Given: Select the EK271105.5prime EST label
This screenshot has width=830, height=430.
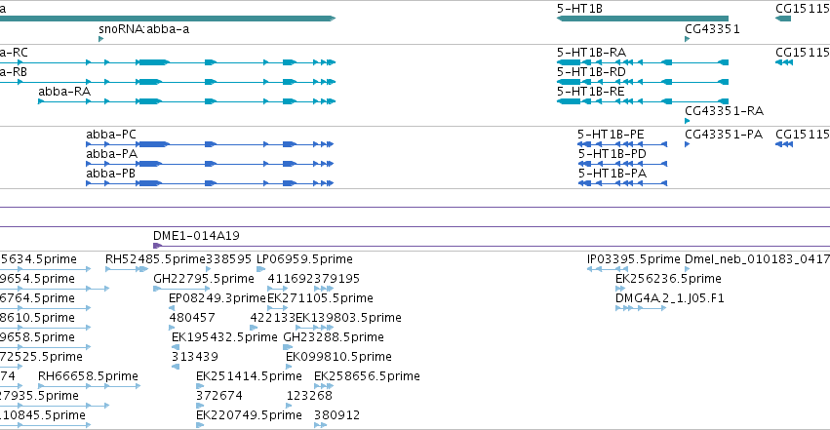Looking at the screenshot, I should pyautogui.click(x=320, y=298).
